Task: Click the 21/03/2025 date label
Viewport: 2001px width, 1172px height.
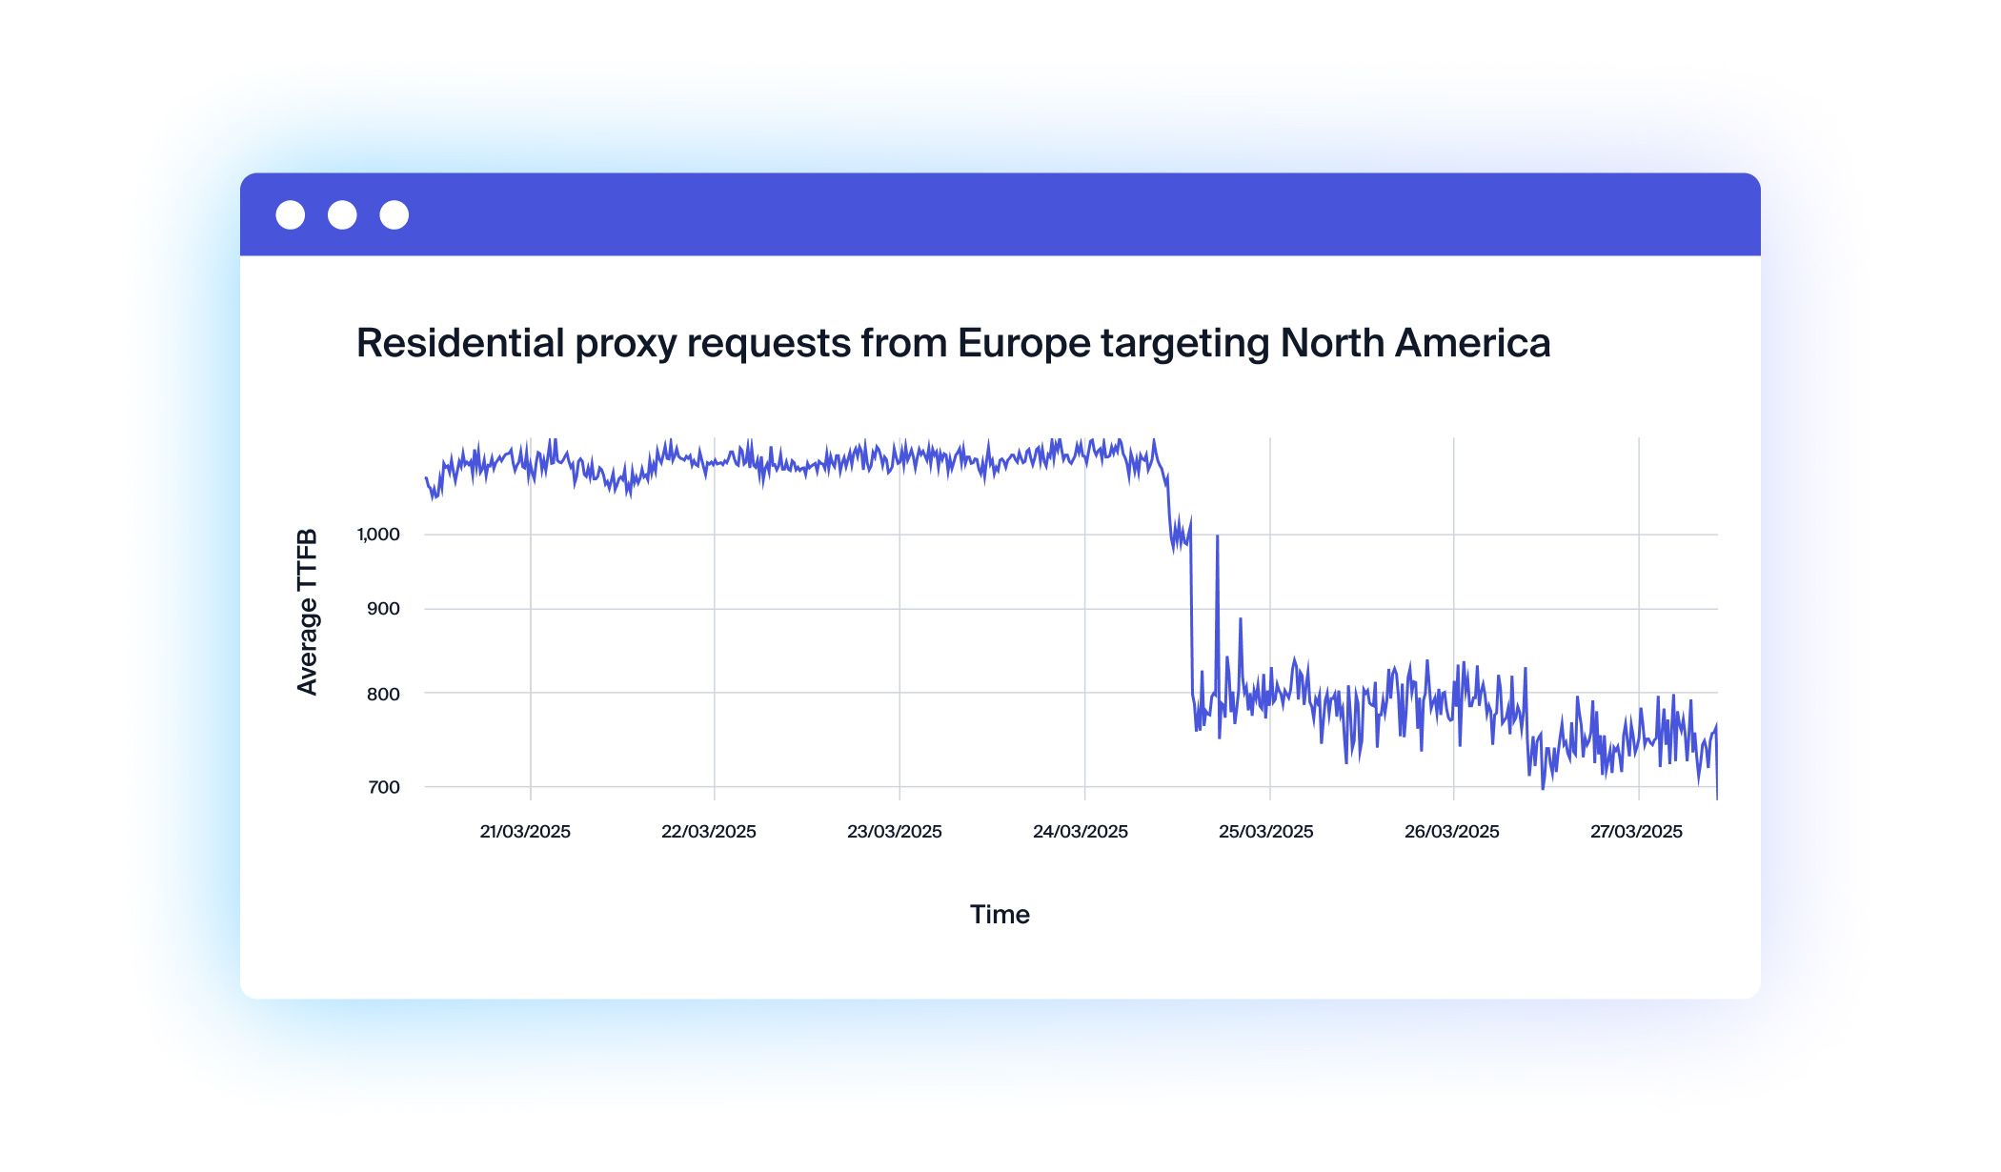Action: (525, 832)
